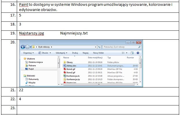
Task: Select the Adresy.doc file row
Action: pyautogui.click(x=100, y=66)
